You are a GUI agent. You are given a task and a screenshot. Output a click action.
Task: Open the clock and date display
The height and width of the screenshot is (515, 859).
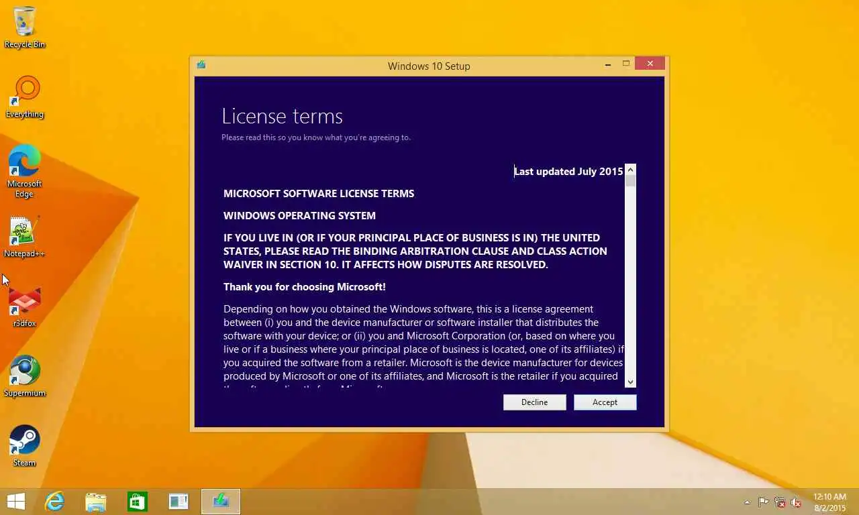tap(829, 502)
